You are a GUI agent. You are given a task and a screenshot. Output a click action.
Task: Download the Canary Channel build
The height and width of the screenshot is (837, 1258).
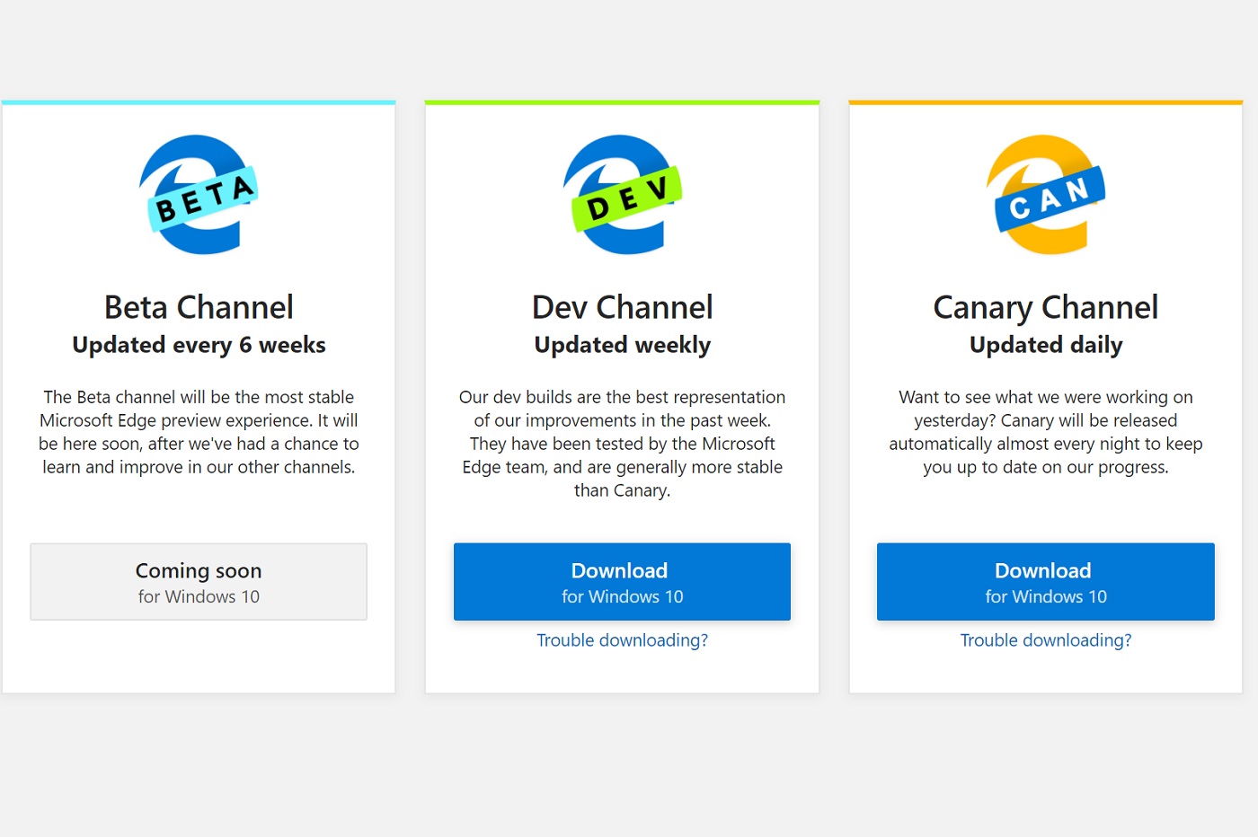click(1046, 582)
